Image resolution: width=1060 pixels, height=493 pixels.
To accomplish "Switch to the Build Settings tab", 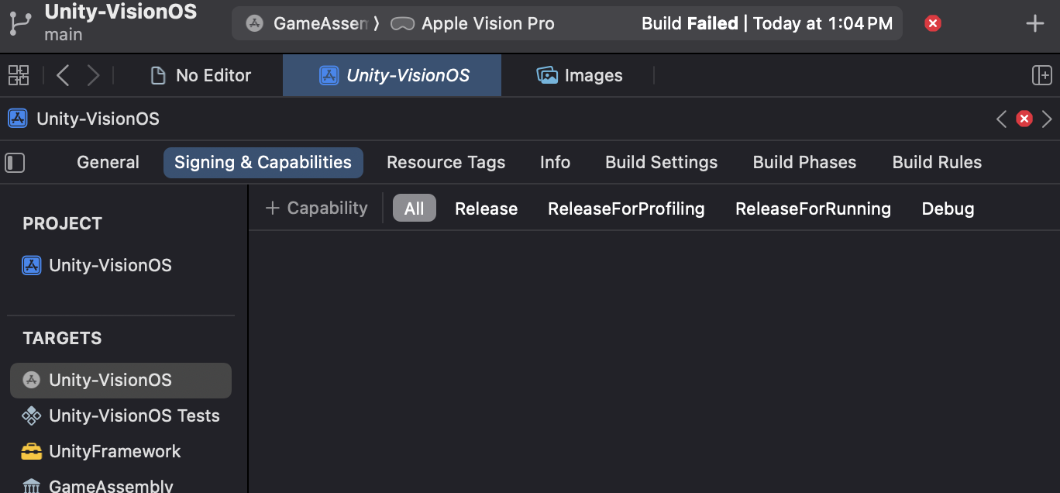I will pos(661,163).
